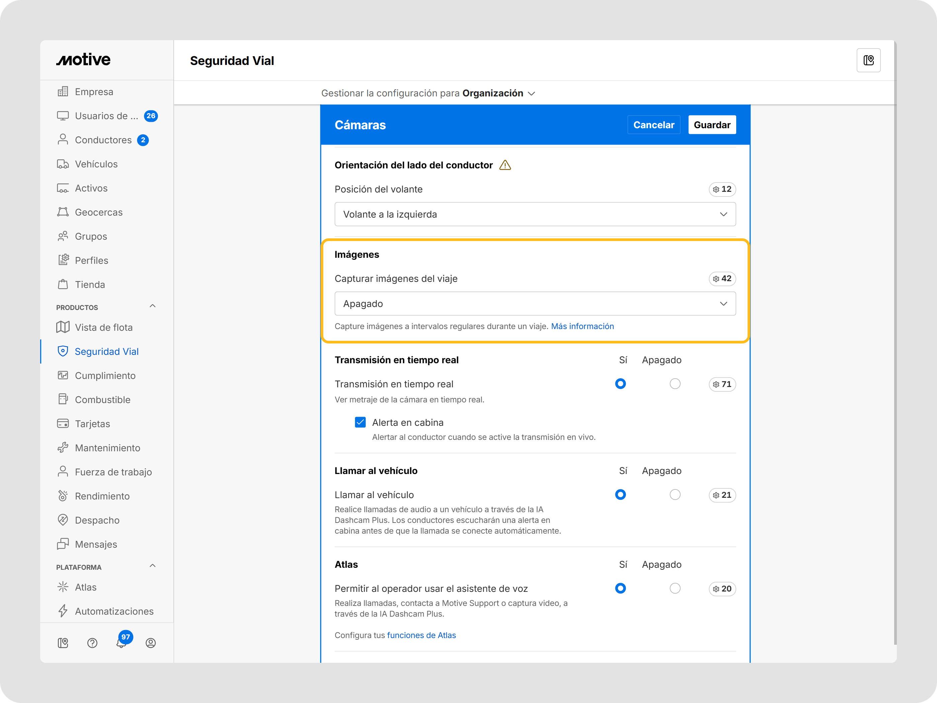Click the Cumplimiento chart icon
Screen dimensions: 937x703
(x=63, y=376)
